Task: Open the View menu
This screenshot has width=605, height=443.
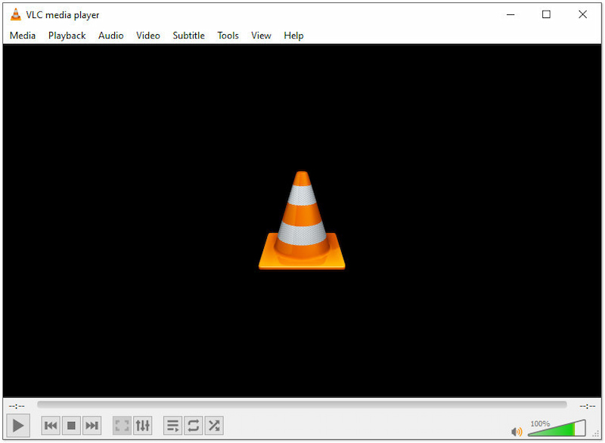Action: (261, 35)
